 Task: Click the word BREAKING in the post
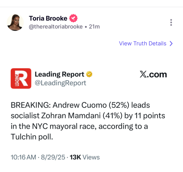pyautogui.click(x=30, y=105)
